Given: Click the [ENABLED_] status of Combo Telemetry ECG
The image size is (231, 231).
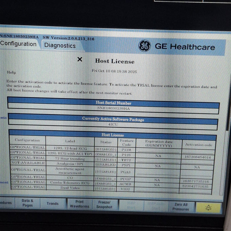Looking at the screenshot, I should point(105,183).
